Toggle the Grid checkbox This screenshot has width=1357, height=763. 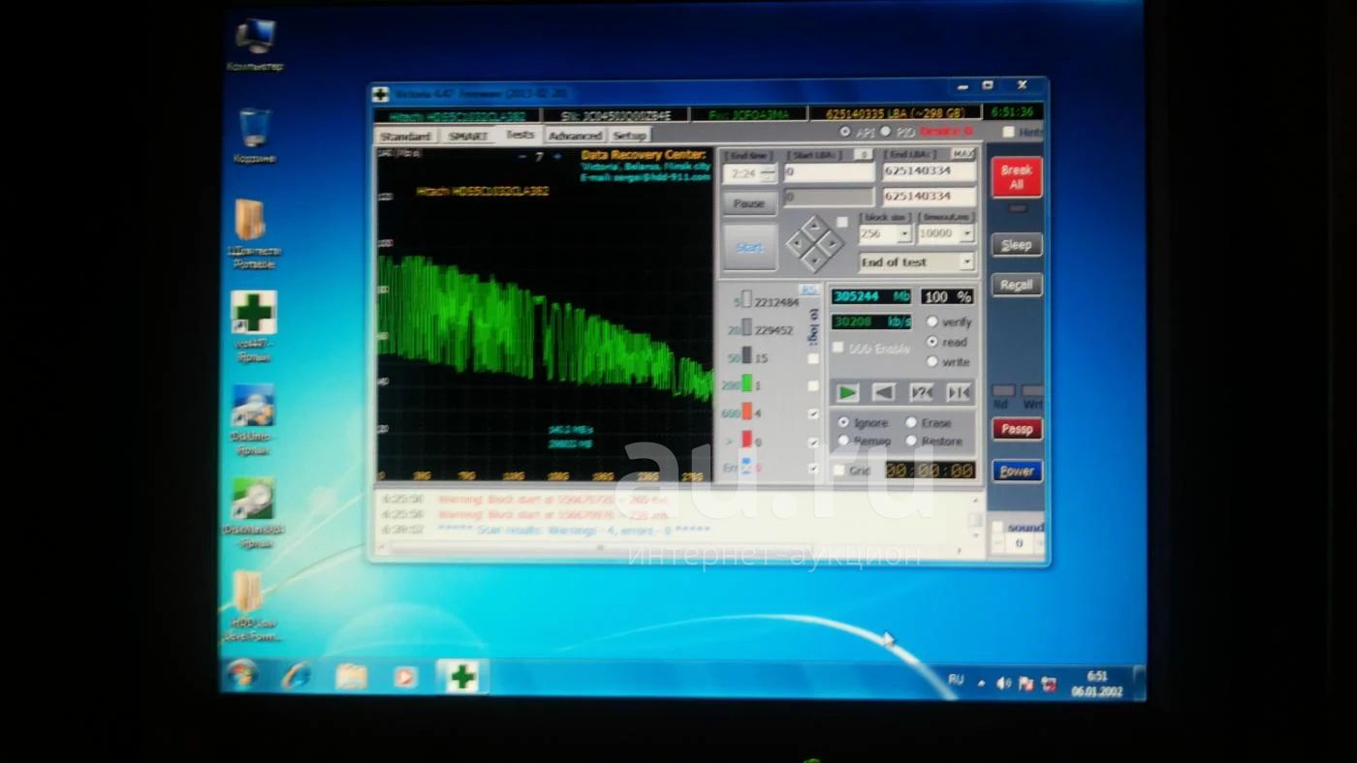(x=838, y=471)
